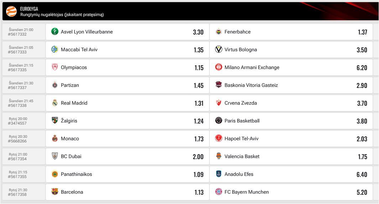Click the Virtus Bologna team logo
The image size is (379, 204).
pos(219,49)
